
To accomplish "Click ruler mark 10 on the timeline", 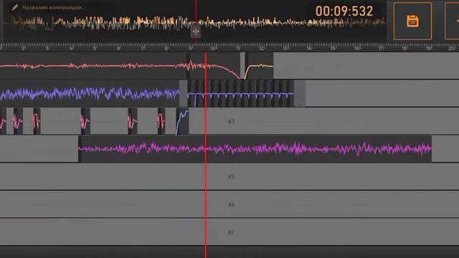I will tap(214, 48).
